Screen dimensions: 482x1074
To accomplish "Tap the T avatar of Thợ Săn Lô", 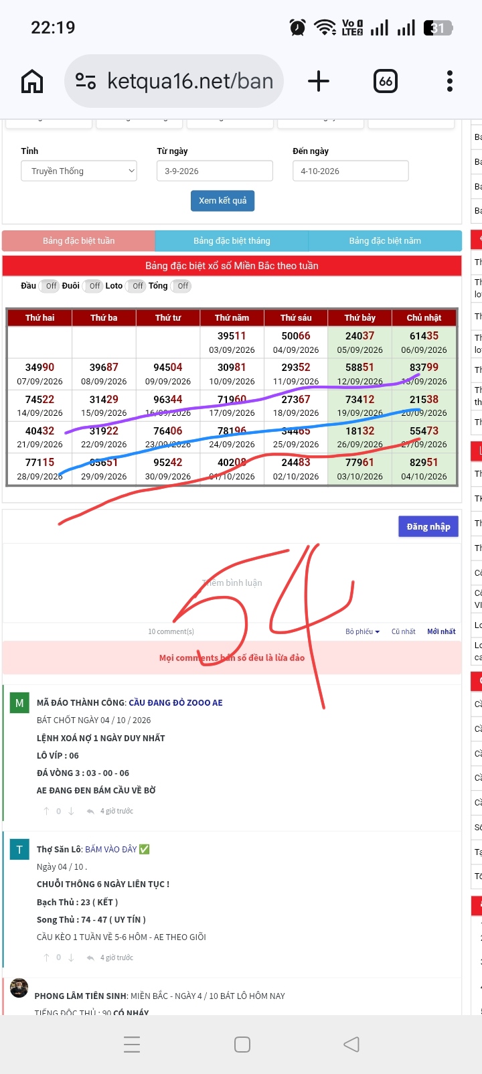I will [x=19, y=850].
